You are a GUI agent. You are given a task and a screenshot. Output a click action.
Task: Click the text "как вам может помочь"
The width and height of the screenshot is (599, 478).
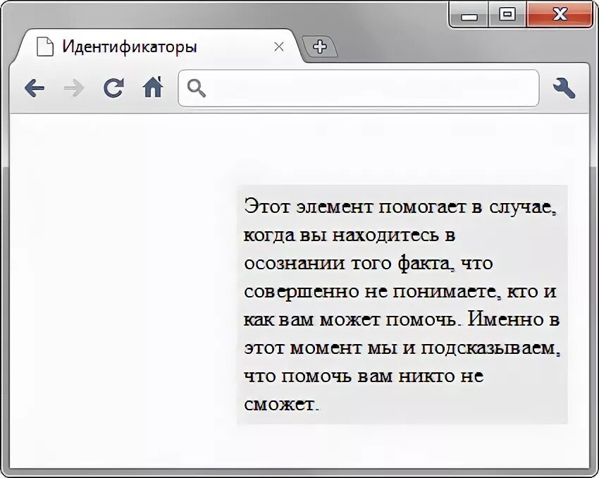click(x=349, y=320)
